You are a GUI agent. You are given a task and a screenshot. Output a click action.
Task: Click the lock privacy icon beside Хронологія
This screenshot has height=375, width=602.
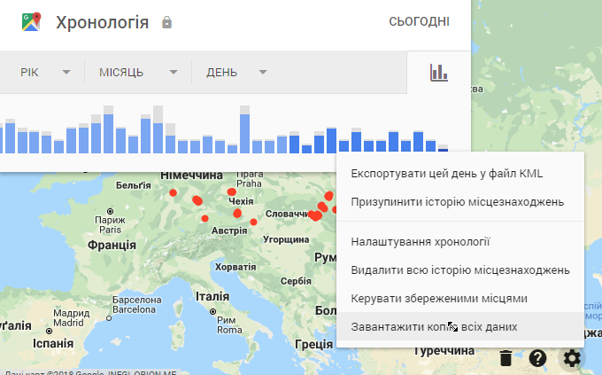click(x=167, y=22)
